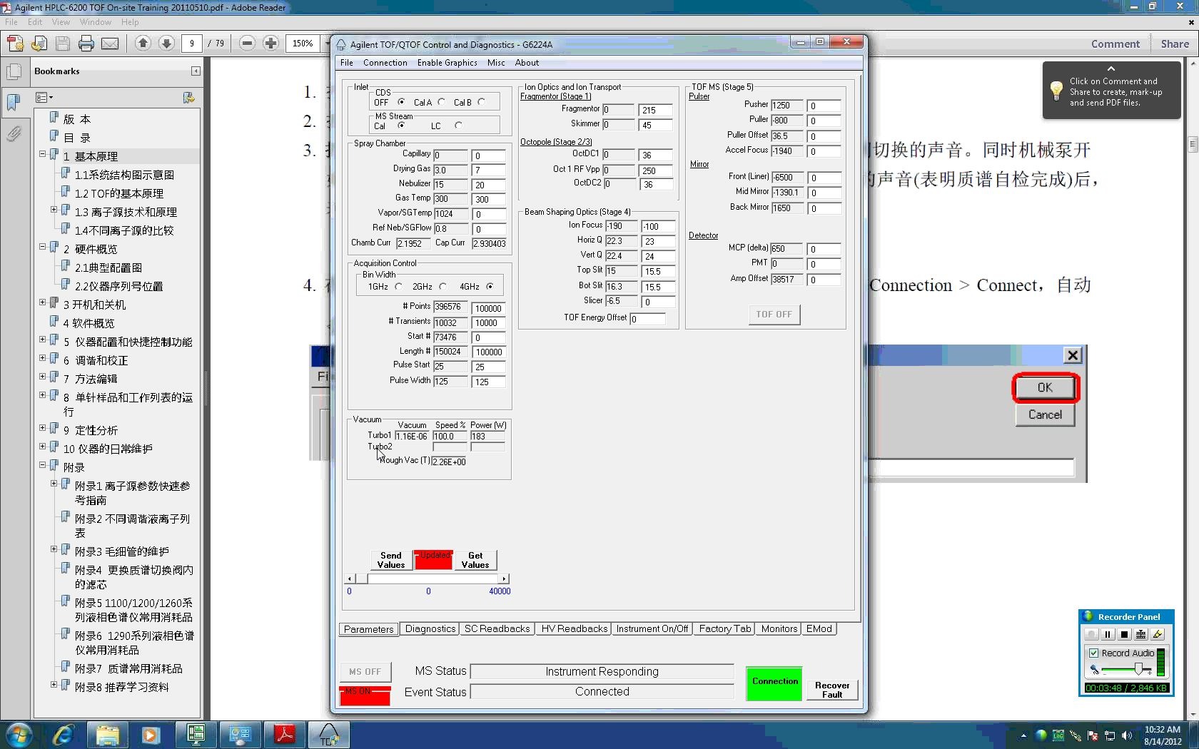Click the horizontal slider below Send Values
Image resolution: width=1199 pixels, height=749 pixels.
point(428,579)
